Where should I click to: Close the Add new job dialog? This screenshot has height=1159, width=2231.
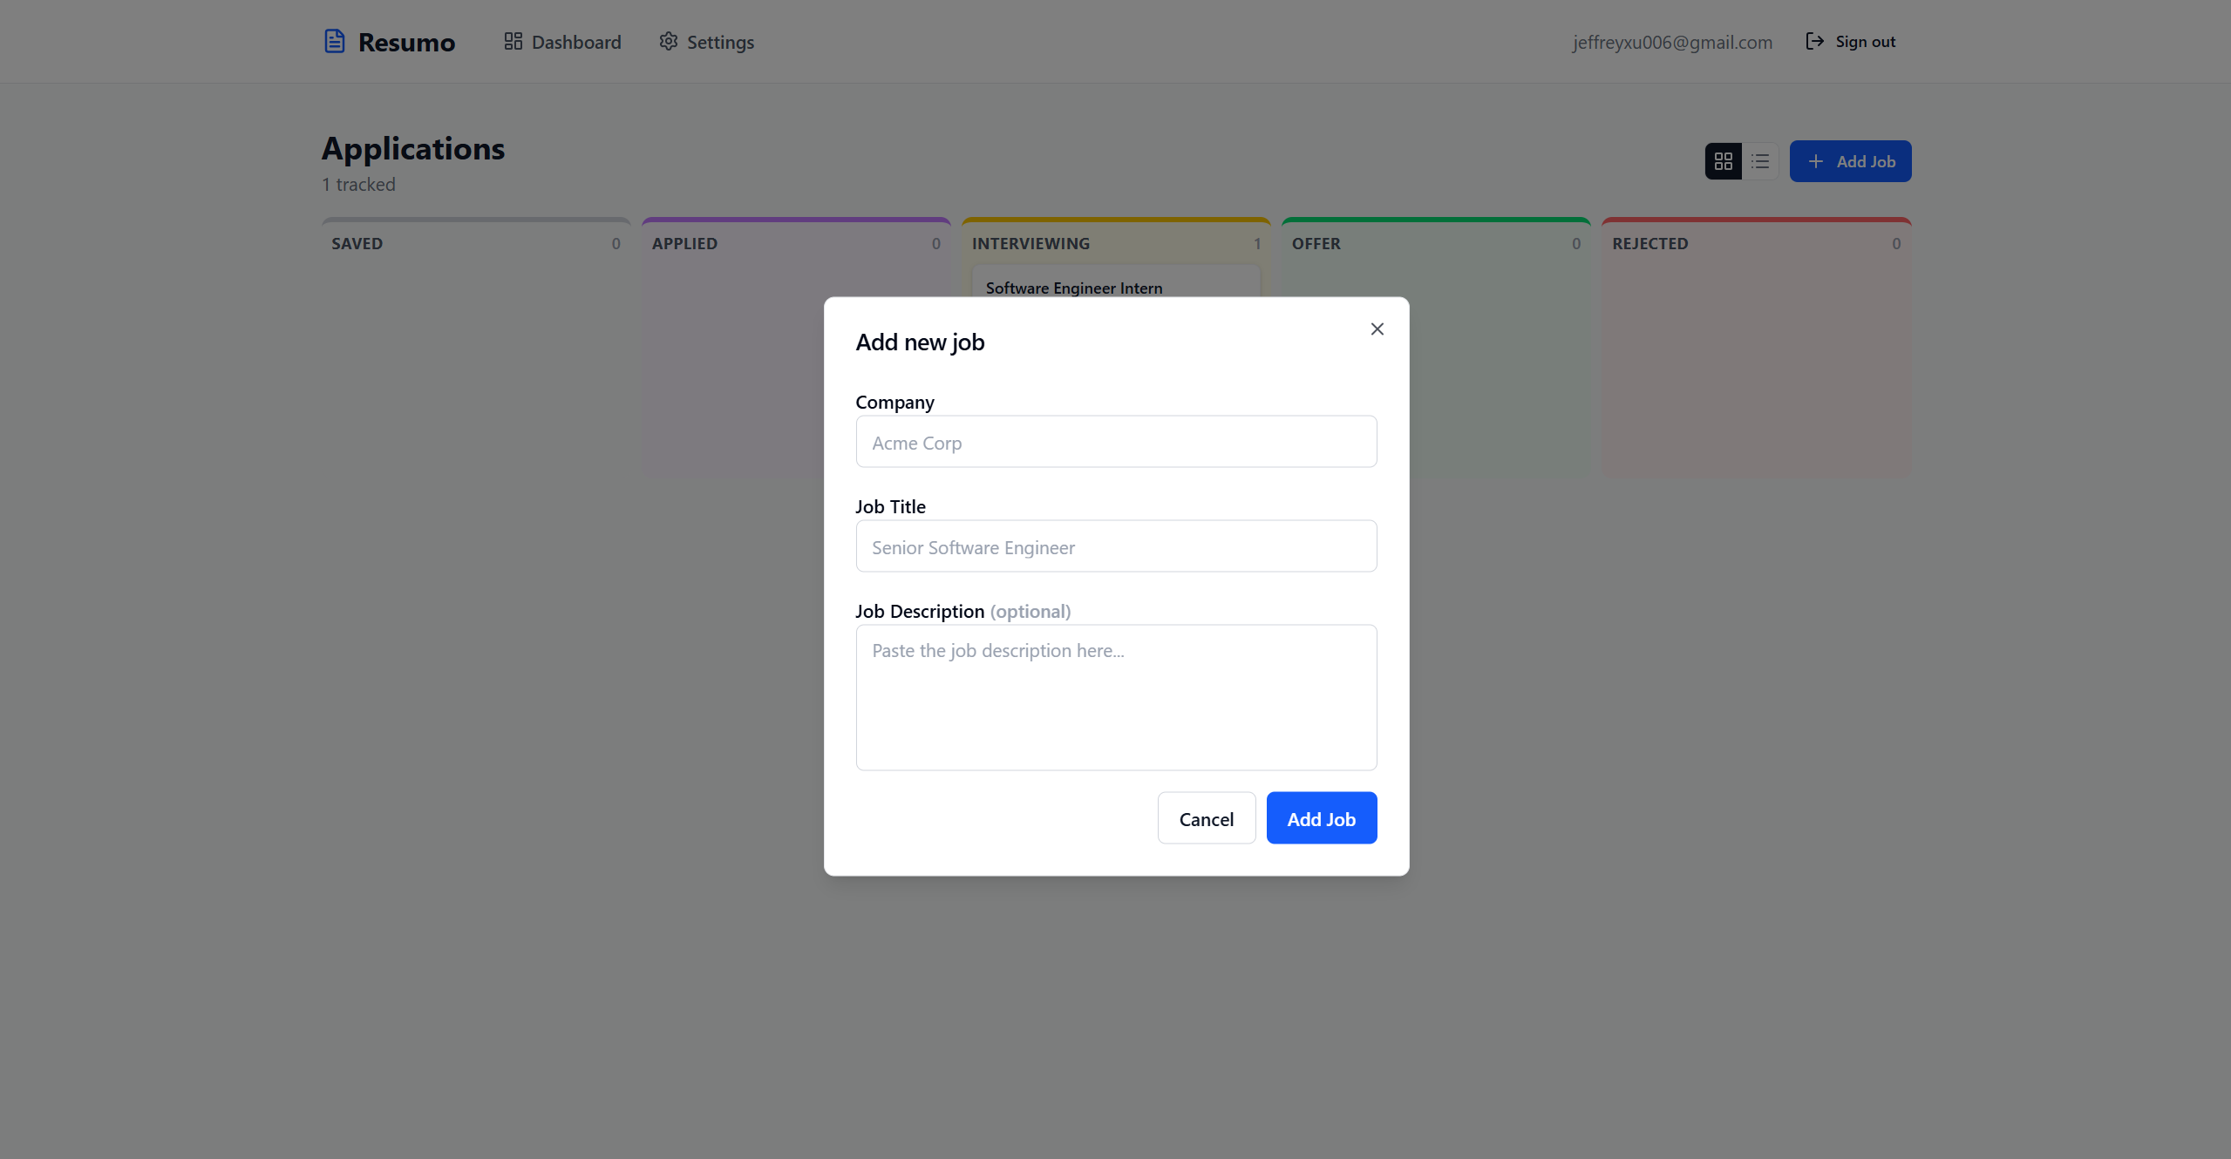pos(1377,329)
